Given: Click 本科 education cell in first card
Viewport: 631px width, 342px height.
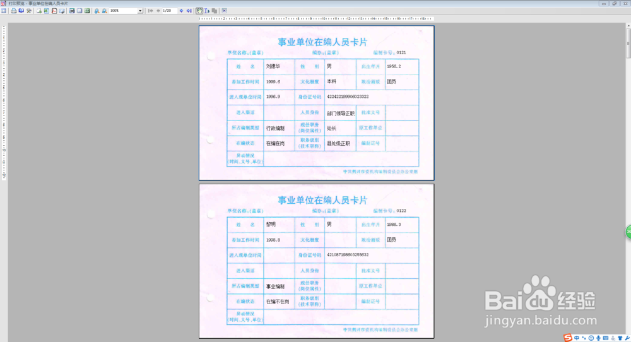Looking at the screenshot, I should 331,81.
